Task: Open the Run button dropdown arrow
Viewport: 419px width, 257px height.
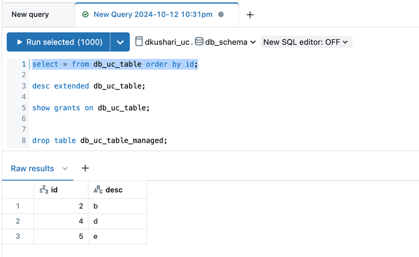Action: click(120, 42)
